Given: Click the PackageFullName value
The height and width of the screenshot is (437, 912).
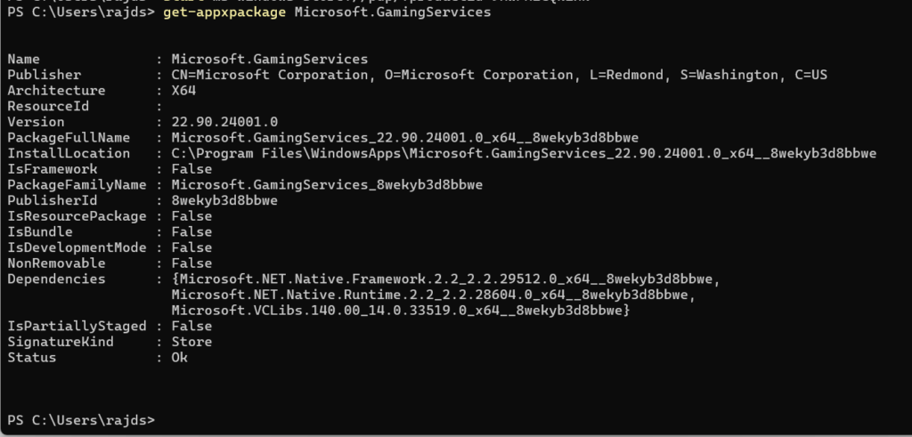Looking at the screenshot, I should tap(406, 137).
